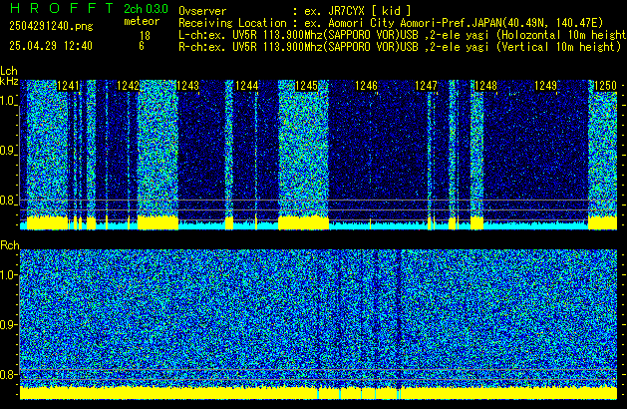Viewport: 627px width, 409px height.
Task: Click the 1249 time marker
Action: (x=545, y=86)
